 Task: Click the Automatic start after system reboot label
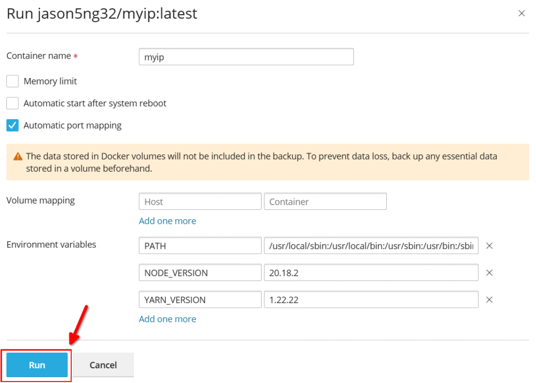tap(95, 103)
